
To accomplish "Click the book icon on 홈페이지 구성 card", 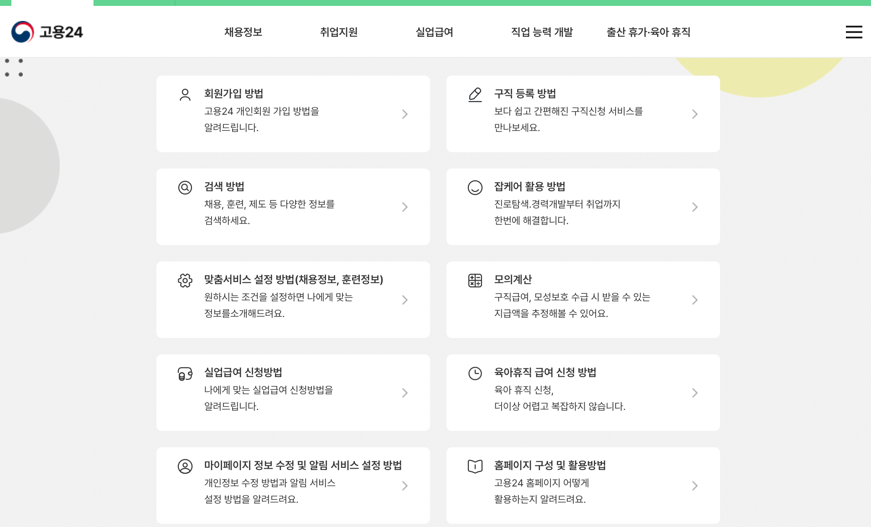I will pyautogui.click(x=476, y=466).
